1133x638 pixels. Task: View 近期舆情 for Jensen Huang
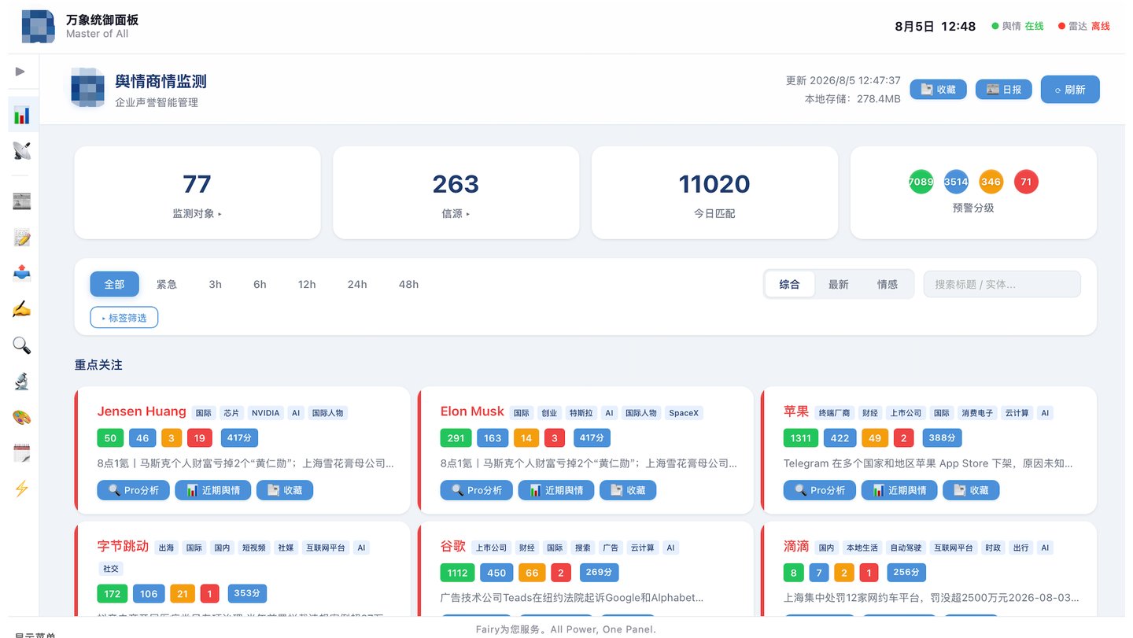pyautogui.click(x=212, y=490)
